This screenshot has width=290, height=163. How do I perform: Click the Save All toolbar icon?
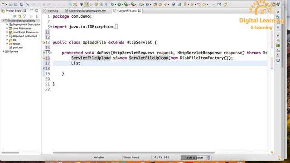15,4
